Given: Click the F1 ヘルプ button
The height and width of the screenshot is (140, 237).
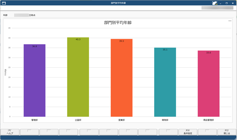Looking at the screenshot, I should click(x=10, y=132).
